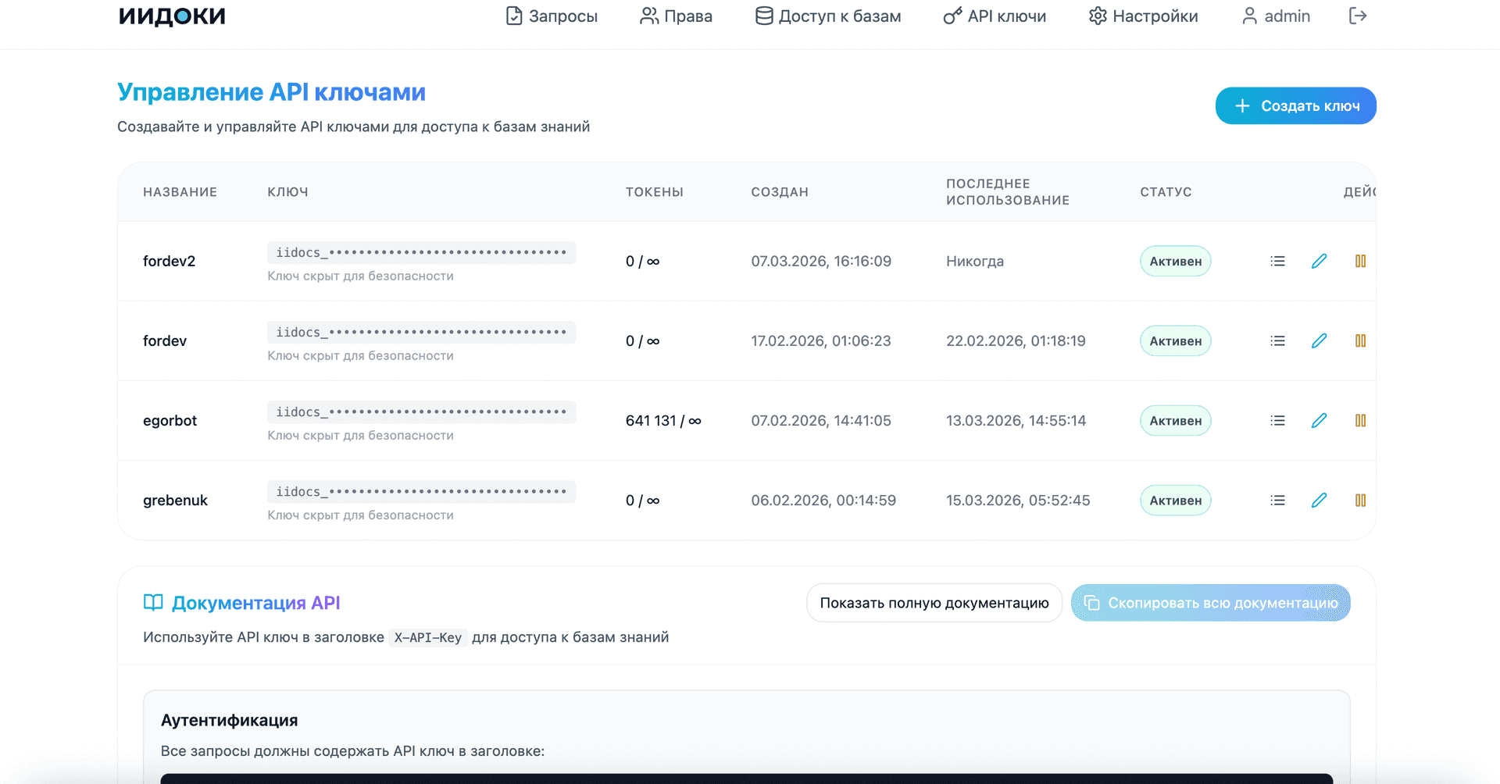Click the hidden key field for fordev2

(x=421, y=252)
